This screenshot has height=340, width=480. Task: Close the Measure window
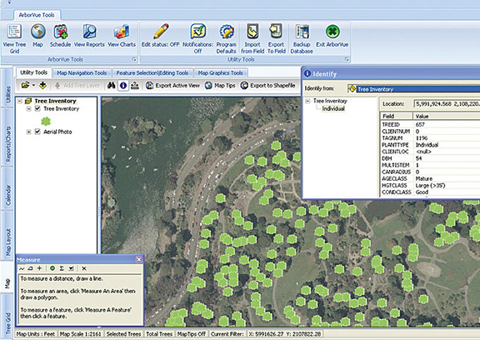tap(139, 259)
